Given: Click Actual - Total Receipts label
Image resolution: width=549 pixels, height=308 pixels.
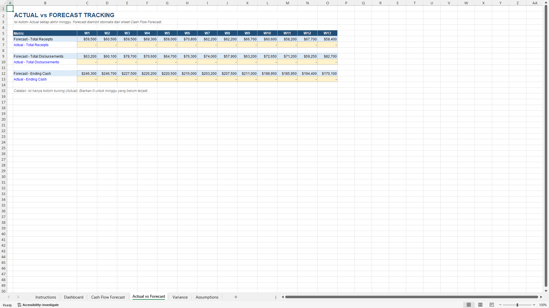Looking at the screenshot, I should (x=31, y=45).
